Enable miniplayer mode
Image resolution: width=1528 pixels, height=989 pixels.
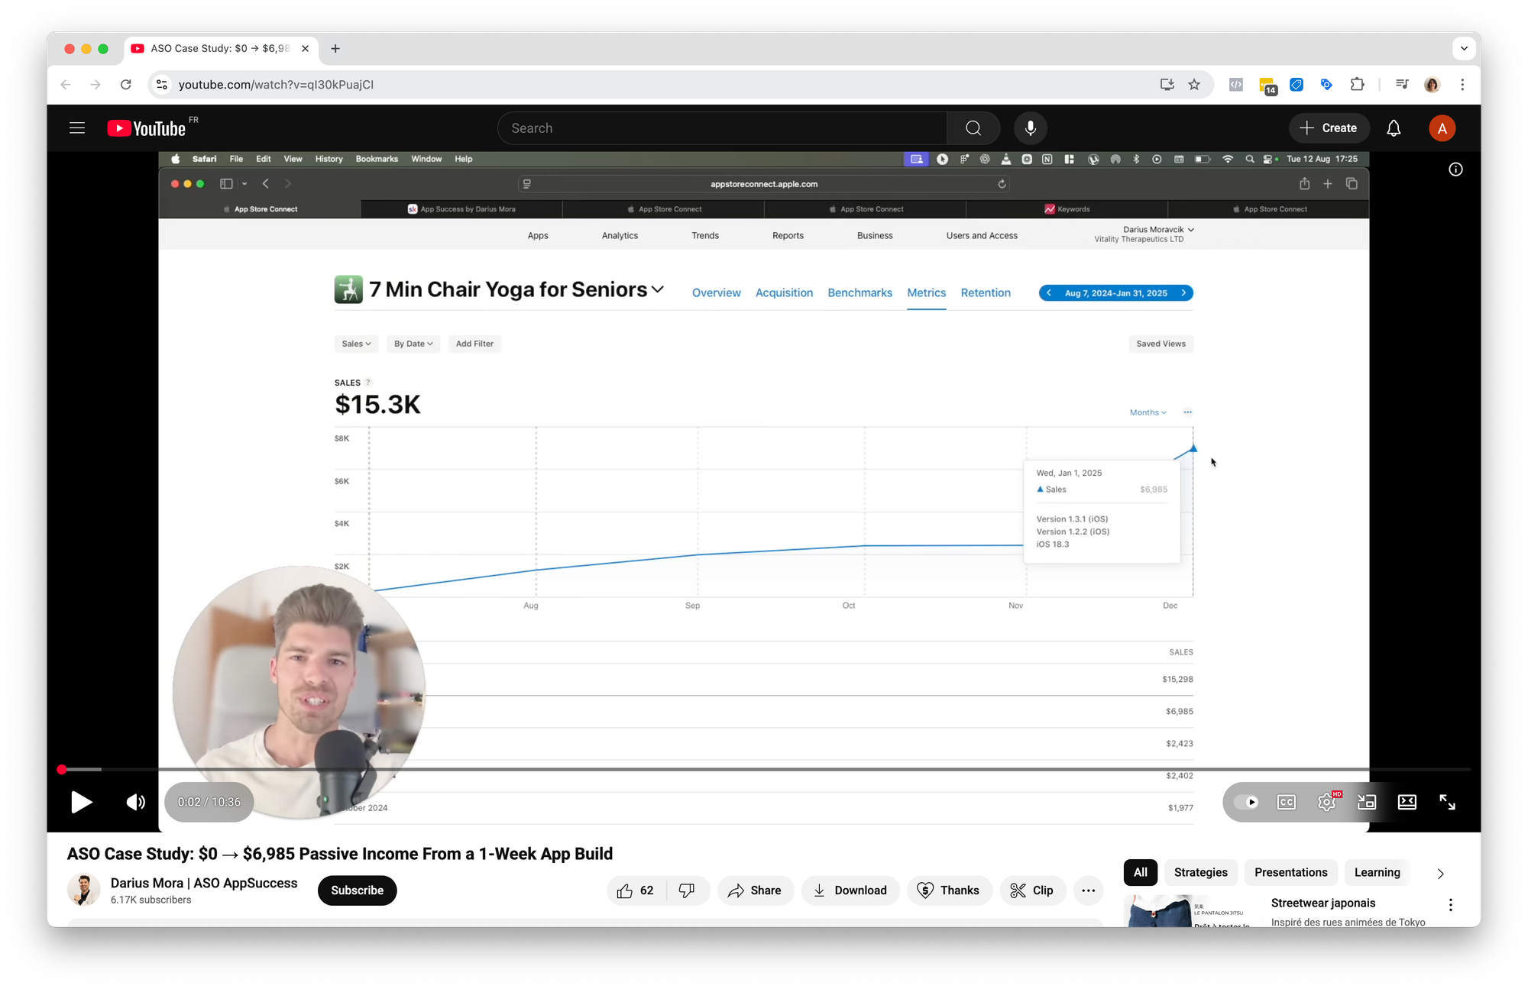1367,802
